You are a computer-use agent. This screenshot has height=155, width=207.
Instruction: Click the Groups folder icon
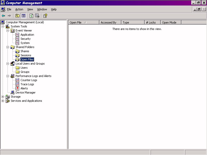pos(17,72)
